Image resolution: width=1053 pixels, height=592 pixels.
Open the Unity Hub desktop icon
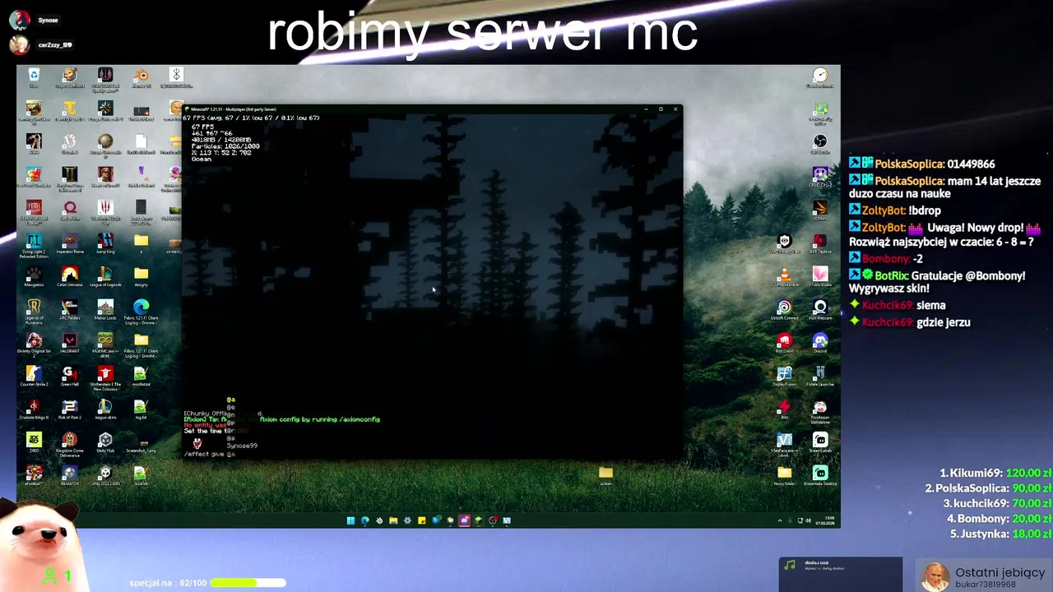click(105, 443)
